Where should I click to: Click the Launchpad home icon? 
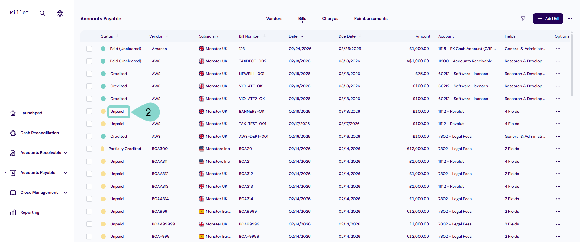click(x=13, y=113)
